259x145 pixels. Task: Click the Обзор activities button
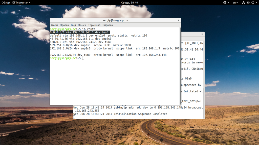(6, 3)
